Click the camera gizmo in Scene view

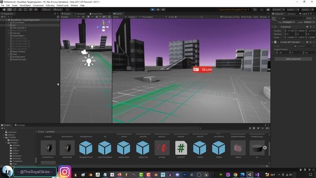pos(84,52)
